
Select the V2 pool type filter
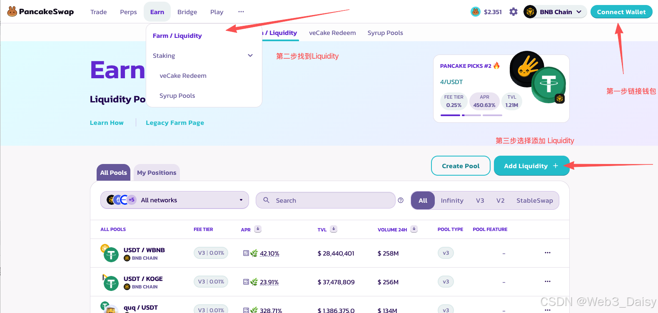pyautogui.click(x=500, y=200)
